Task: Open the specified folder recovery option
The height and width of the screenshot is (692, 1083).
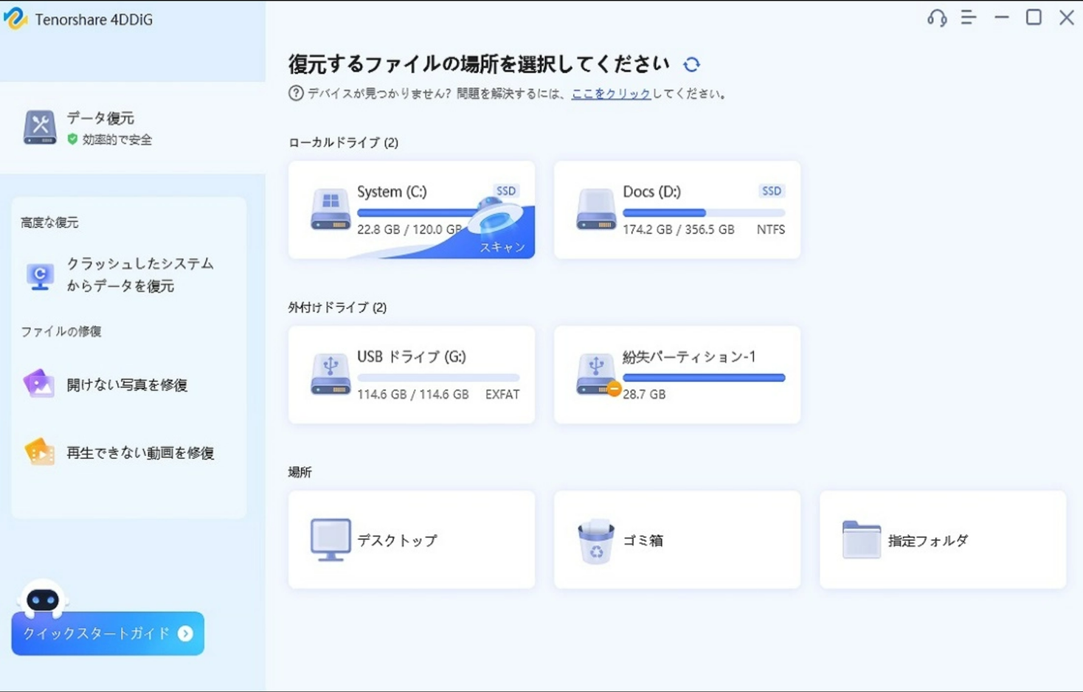Action: click(941, 539)
